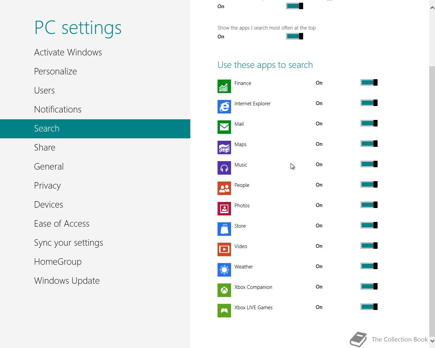Turn off Photos search toggle
Viewport: 435px width, 348px height.
369,205
